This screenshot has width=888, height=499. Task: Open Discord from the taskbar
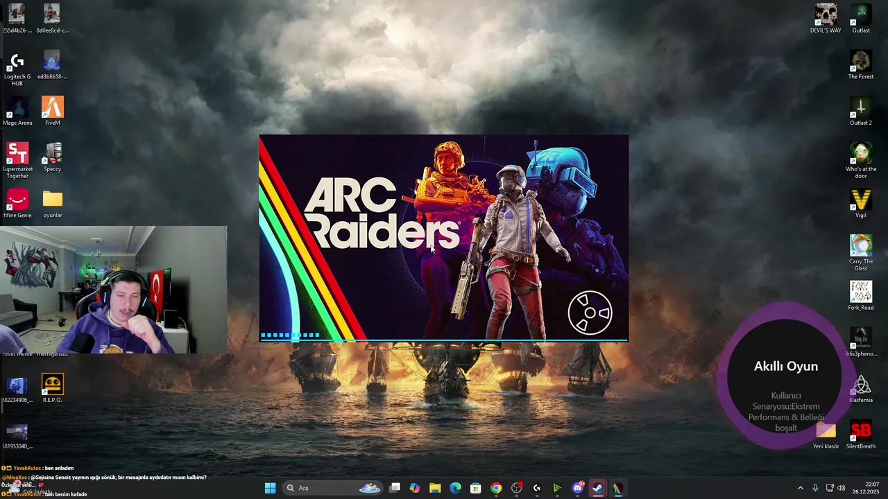(577, 488)
